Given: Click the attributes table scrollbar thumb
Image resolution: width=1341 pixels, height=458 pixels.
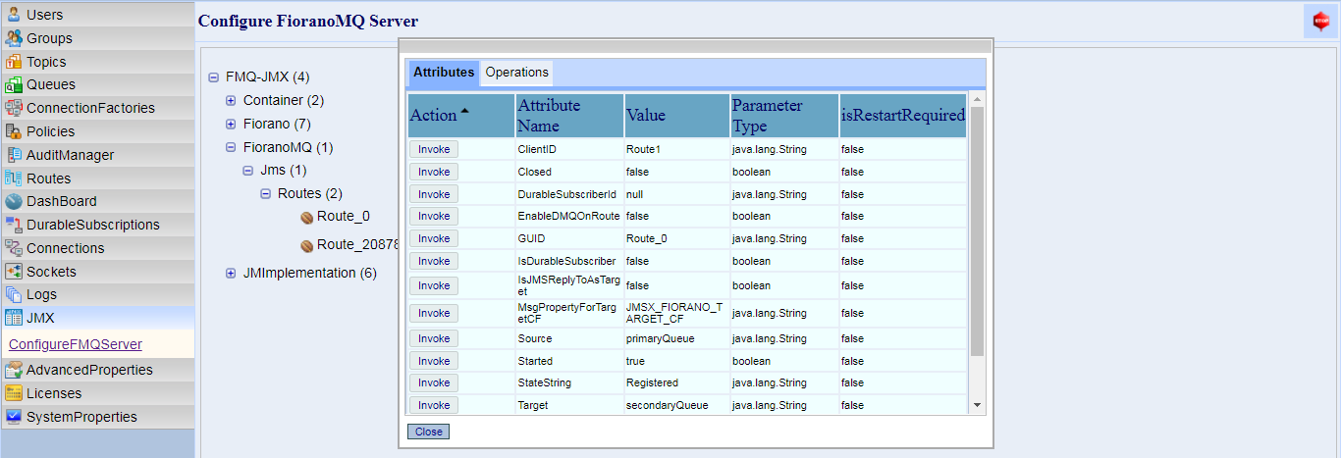Looking at the screenshot, I should (x=977, y=230).
